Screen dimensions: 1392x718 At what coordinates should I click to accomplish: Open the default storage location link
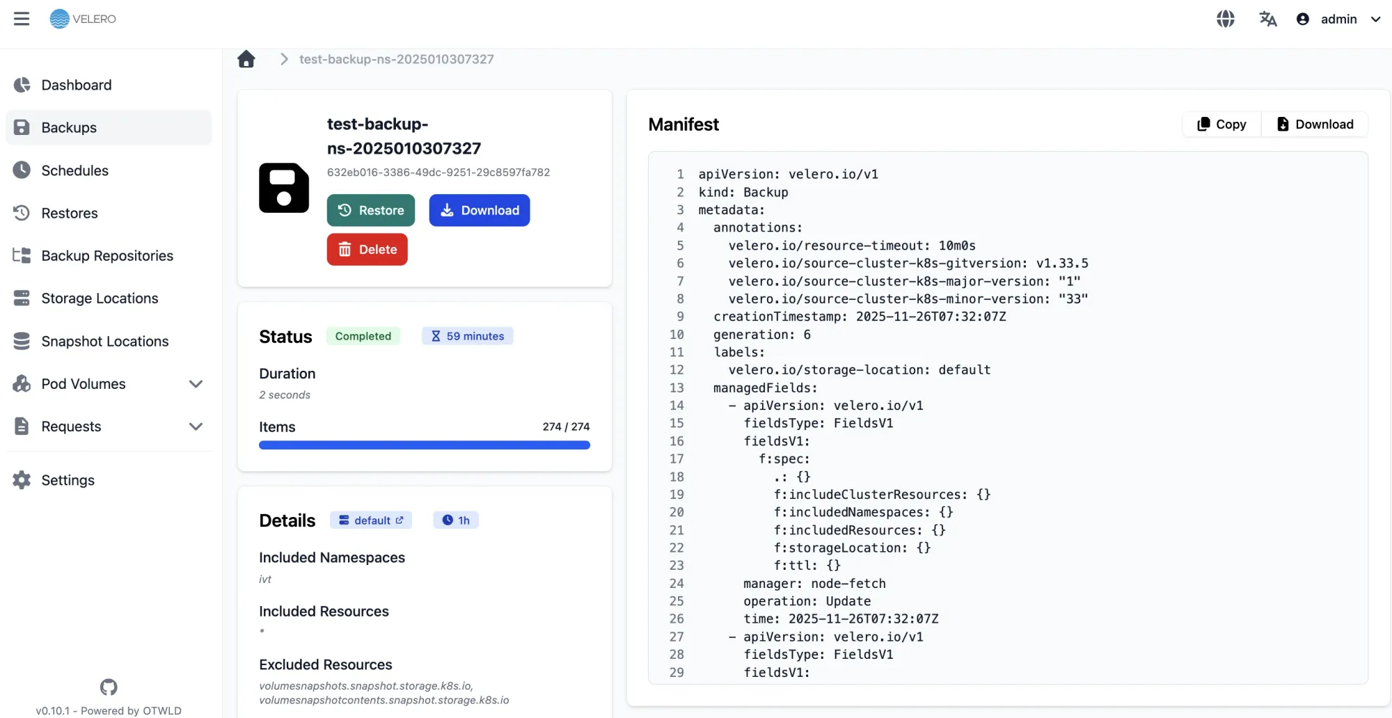[371, 520]
